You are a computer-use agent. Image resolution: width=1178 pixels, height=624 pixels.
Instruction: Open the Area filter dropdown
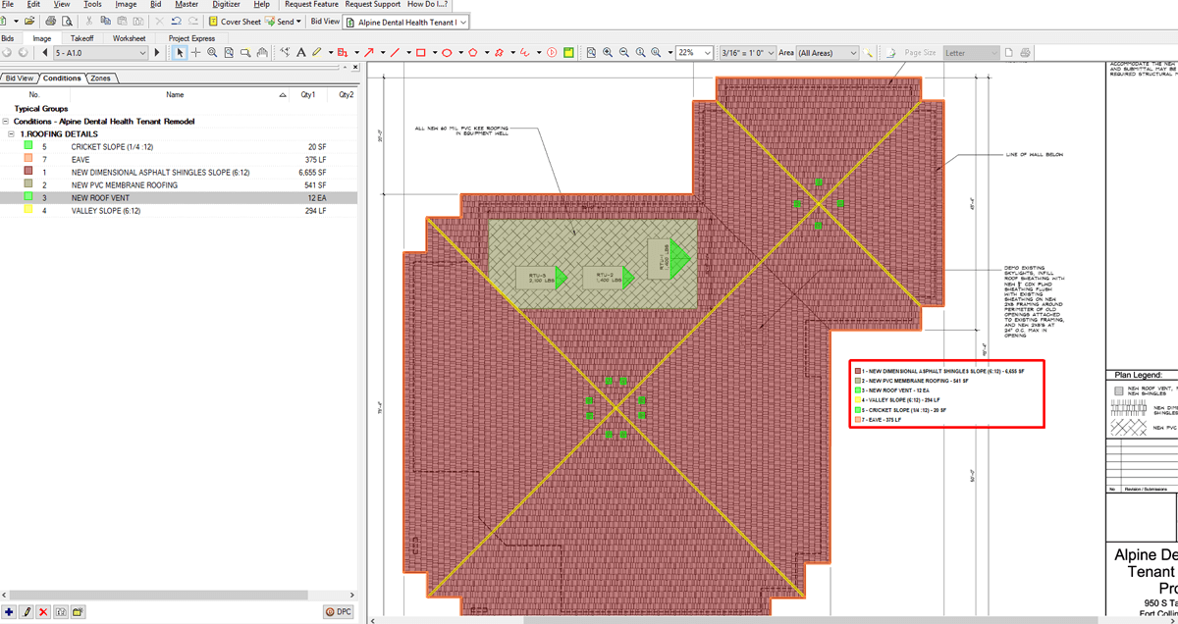(x=853, y=52)
